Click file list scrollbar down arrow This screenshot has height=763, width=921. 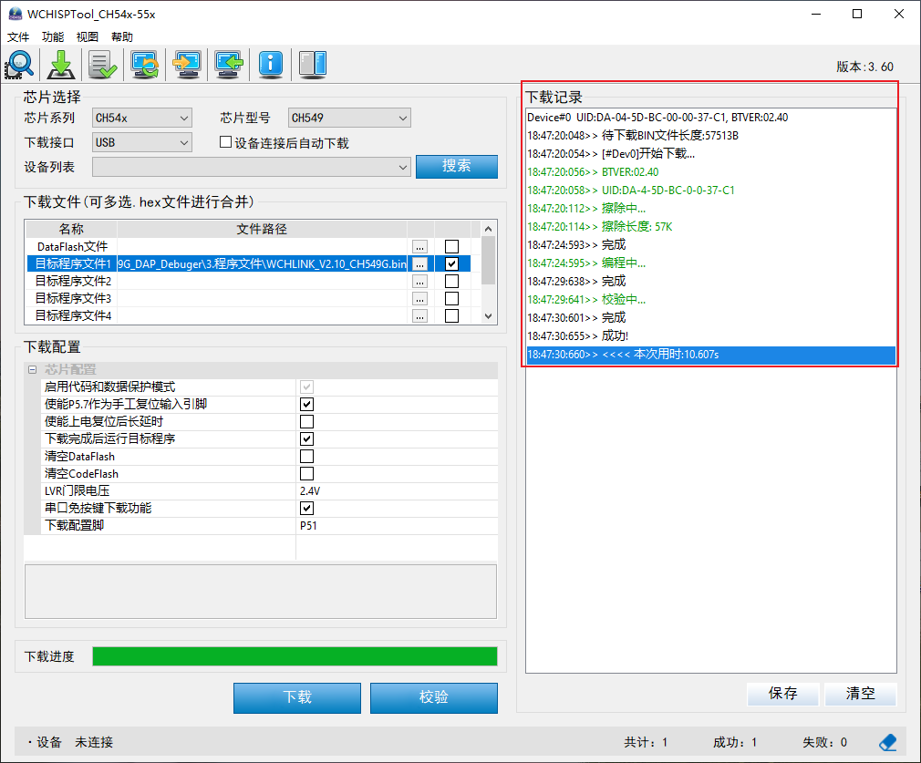[x=488, y=316]
